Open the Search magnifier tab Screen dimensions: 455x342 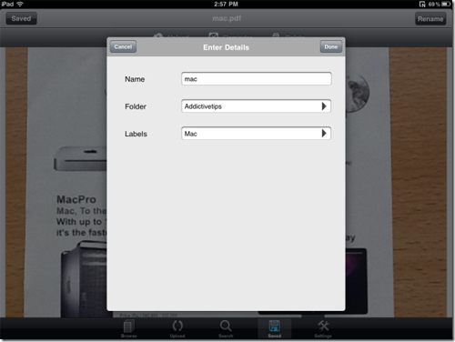coord(226,328)
